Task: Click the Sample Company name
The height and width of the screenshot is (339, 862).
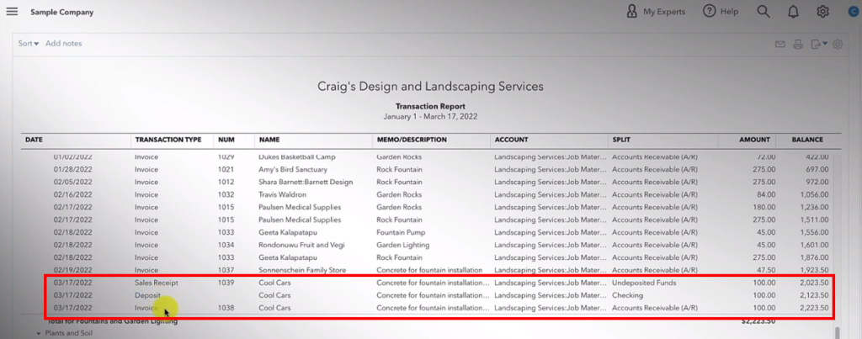Action: click(x=61, y=12)
